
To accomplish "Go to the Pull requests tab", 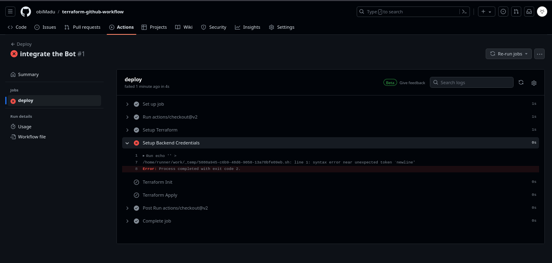I will [x=82, y=27].
